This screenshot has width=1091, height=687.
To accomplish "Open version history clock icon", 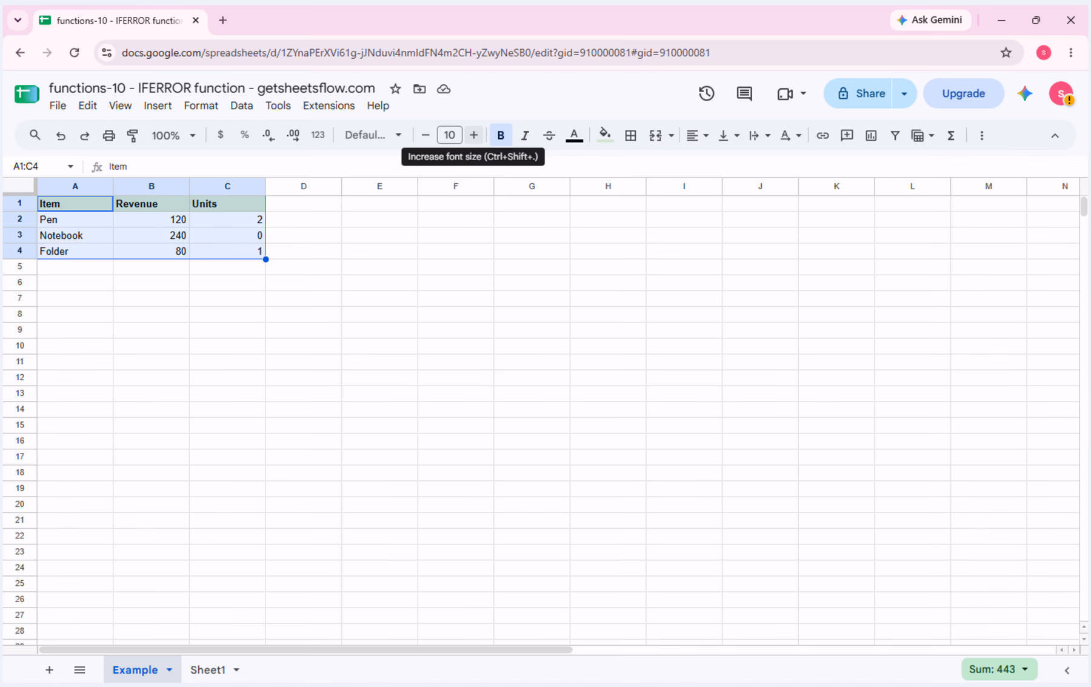I will [x=706, y=93].
